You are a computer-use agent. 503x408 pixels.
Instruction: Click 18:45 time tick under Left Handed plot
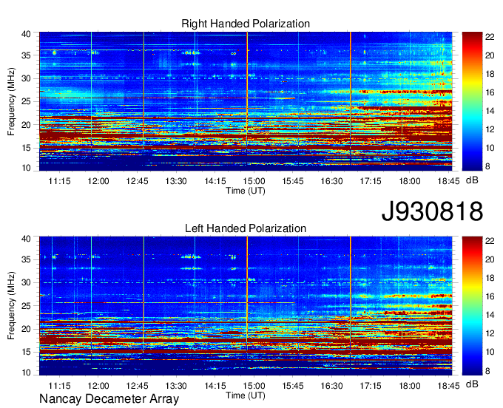tap(448, 386)
